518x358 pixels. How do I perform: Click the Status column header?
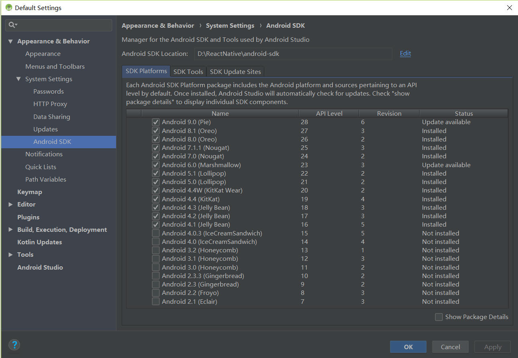464,114
